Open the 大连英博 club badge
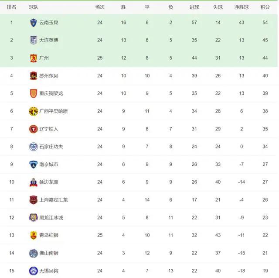Image resolution: width=279 pixels, height=278 pixels. [x=33, y=40]
